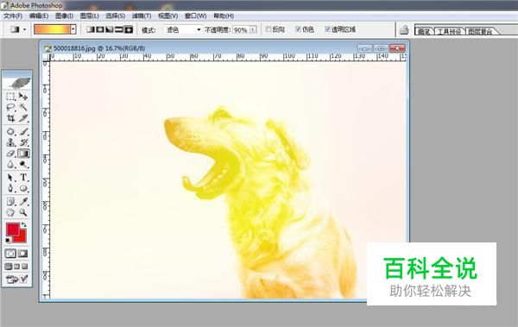Click the file browser icon near palette well

tap(404, 30)
